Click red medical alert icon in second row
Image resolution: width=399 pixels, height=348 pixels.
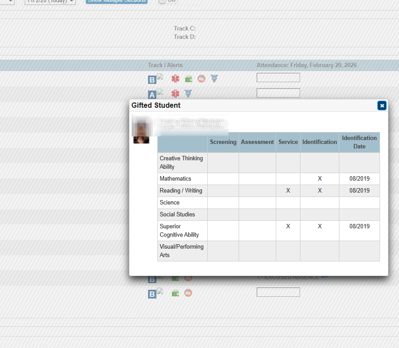pyautogui.click(x=175, y=94)
